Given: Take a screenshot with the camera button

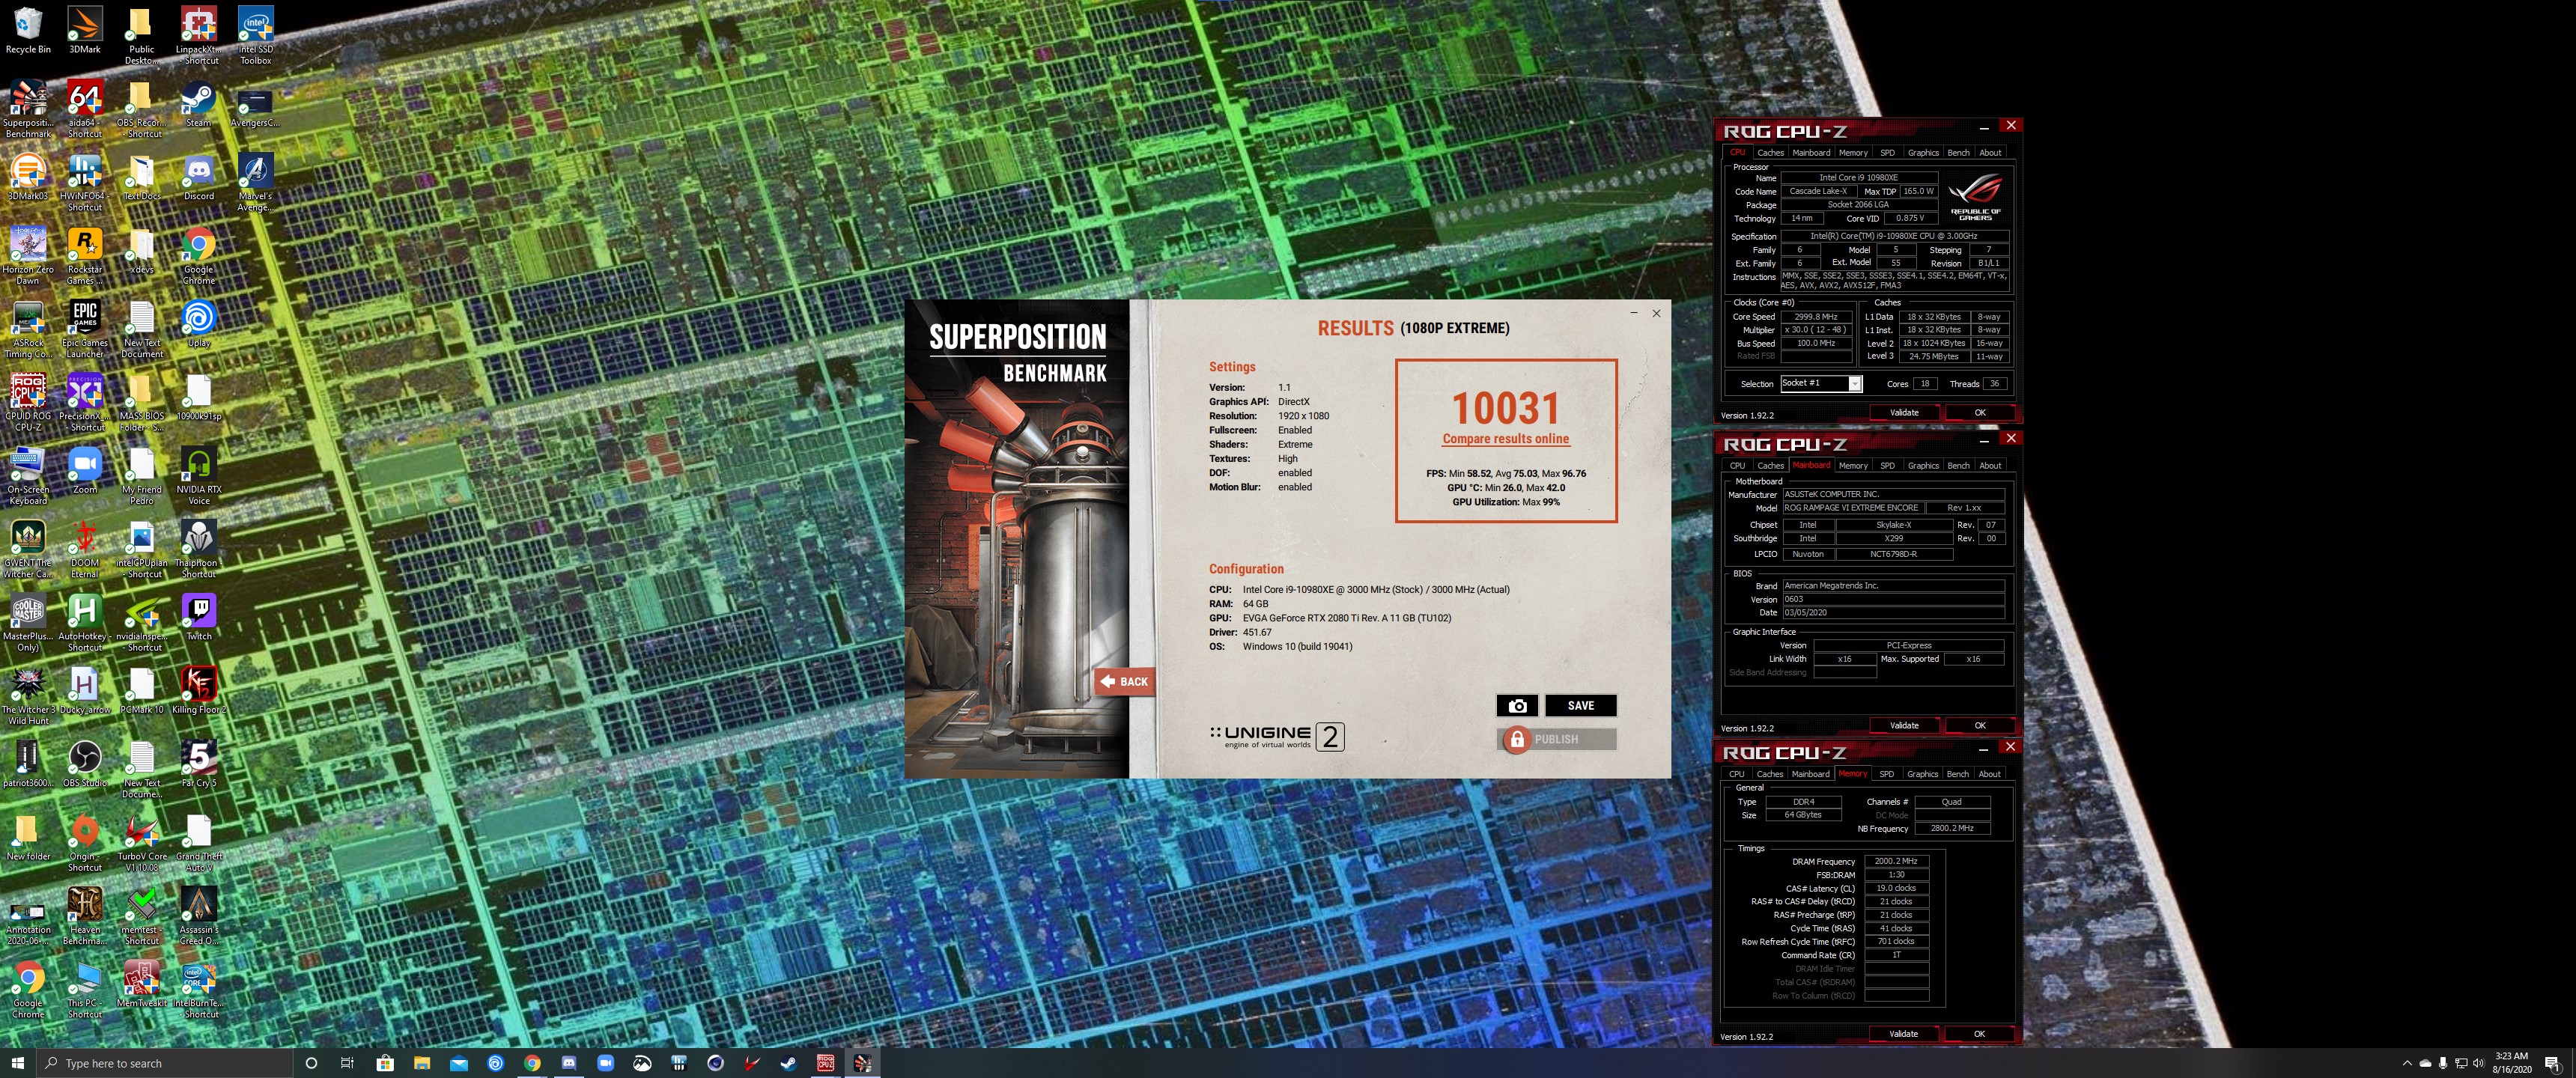Looking at the screenshot, I should point(1517,706).
